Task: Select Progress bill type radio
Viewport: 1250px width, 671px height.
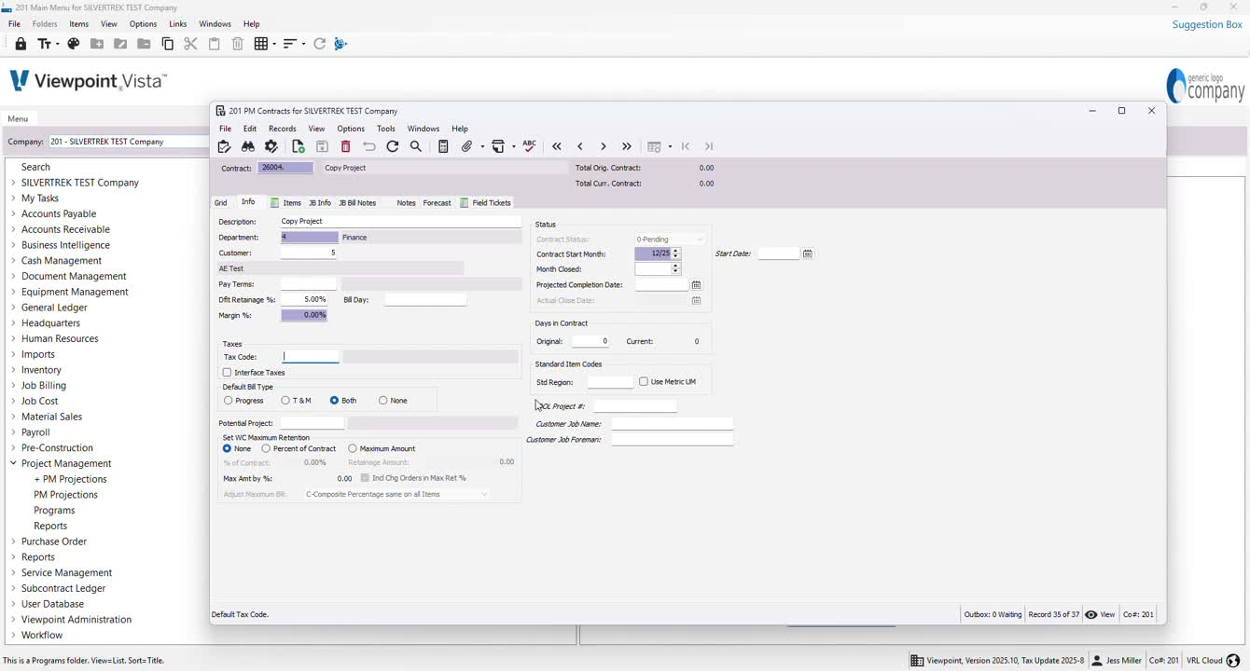Action: pos(228,401)
